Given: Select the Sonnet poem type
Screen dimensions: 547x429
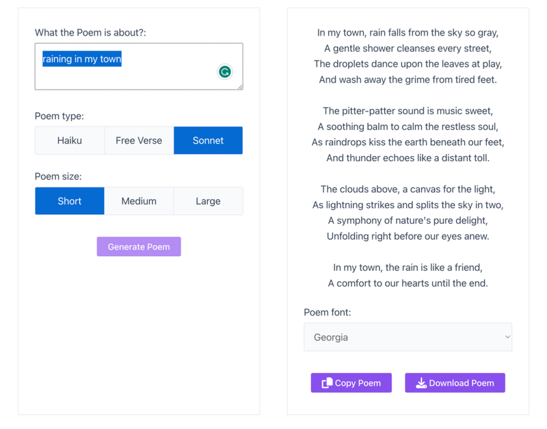Looking at the screenshot, I should [x=208, y=140].
